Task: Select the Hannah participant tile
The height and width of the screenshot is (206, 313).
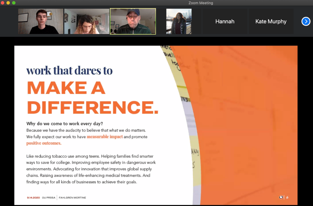Action: (225, 21)
